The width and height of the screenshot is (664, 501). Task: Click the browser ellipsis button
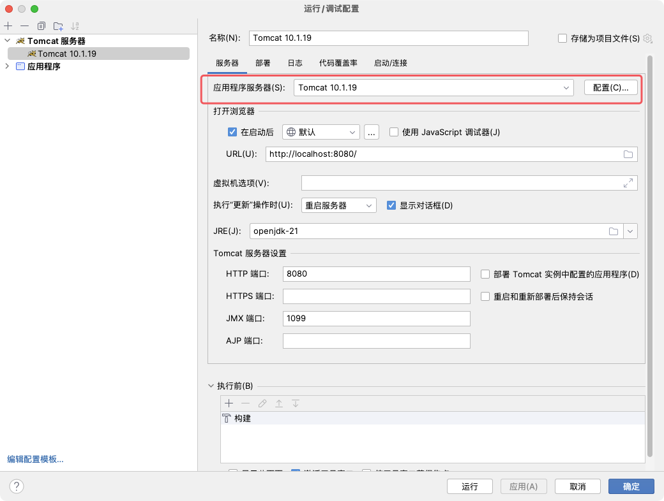pyautogui.click(x=372, y=132)
